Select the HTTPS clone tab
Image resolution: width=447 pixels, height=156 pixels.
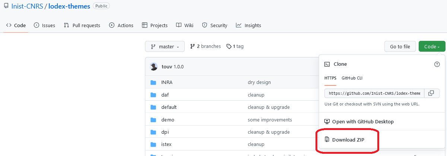click(330, 78)
